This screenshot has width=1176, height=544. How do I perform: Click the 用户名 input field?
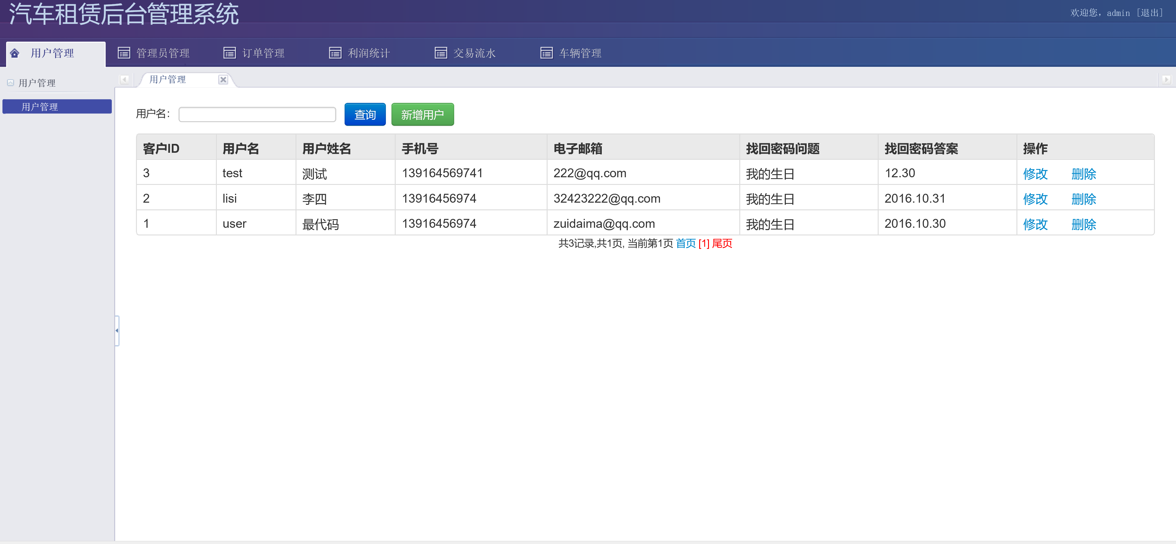tap(257, 114)
